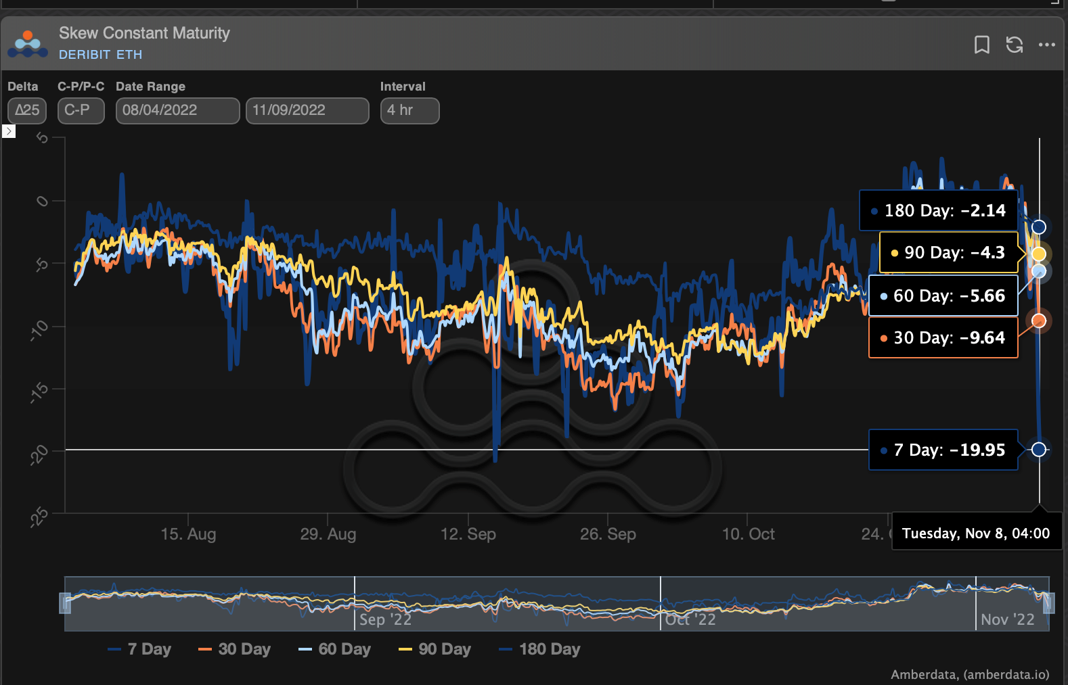Click the DERIBIT ETH subtitle link
Screen dimensions: 1068x685
pyautogui.click(x=100, y=54)
